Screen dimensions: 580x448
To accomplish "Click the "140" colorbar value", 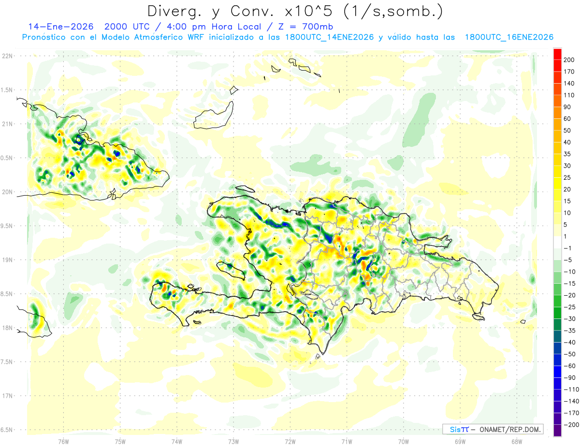I will tap(569, 84).
